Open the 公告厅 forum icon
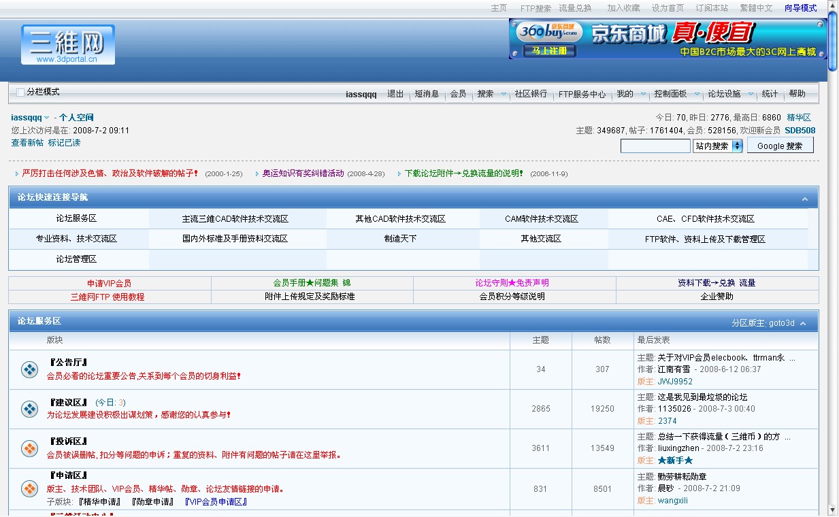 pos(30,369)
